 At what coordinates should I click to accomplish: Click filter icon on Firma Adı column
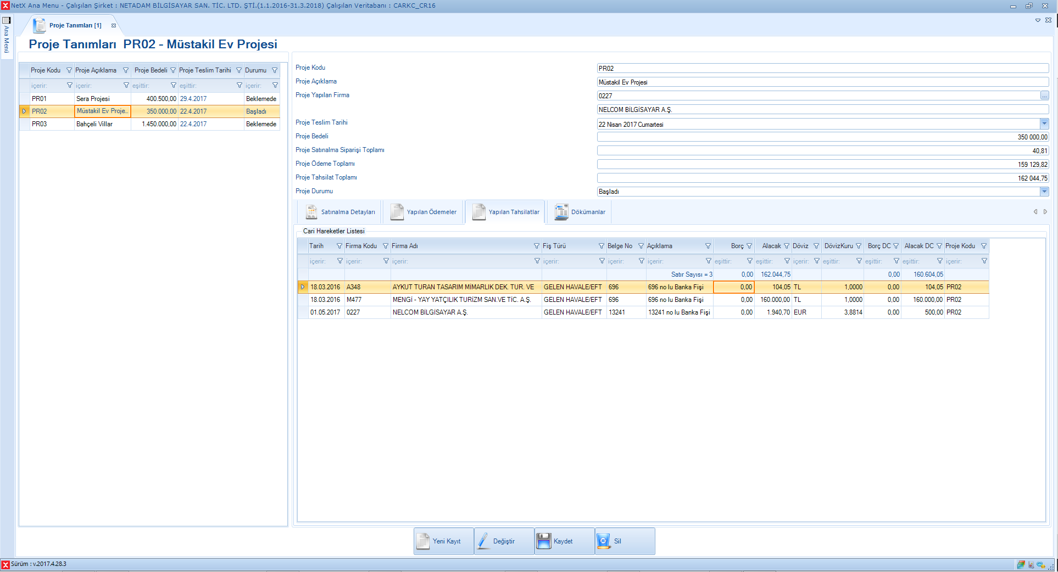pos(537,246)
